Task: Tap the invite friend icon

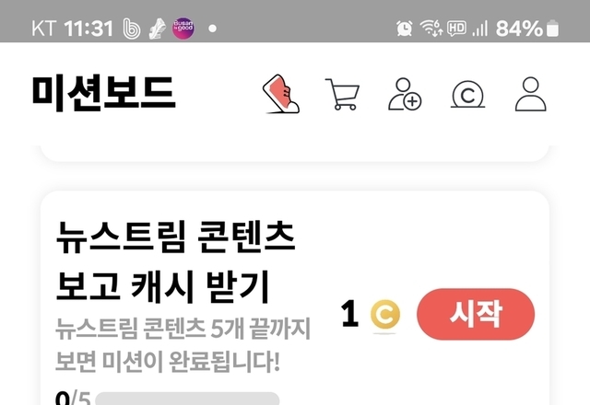Action: [x=405, y=94]
